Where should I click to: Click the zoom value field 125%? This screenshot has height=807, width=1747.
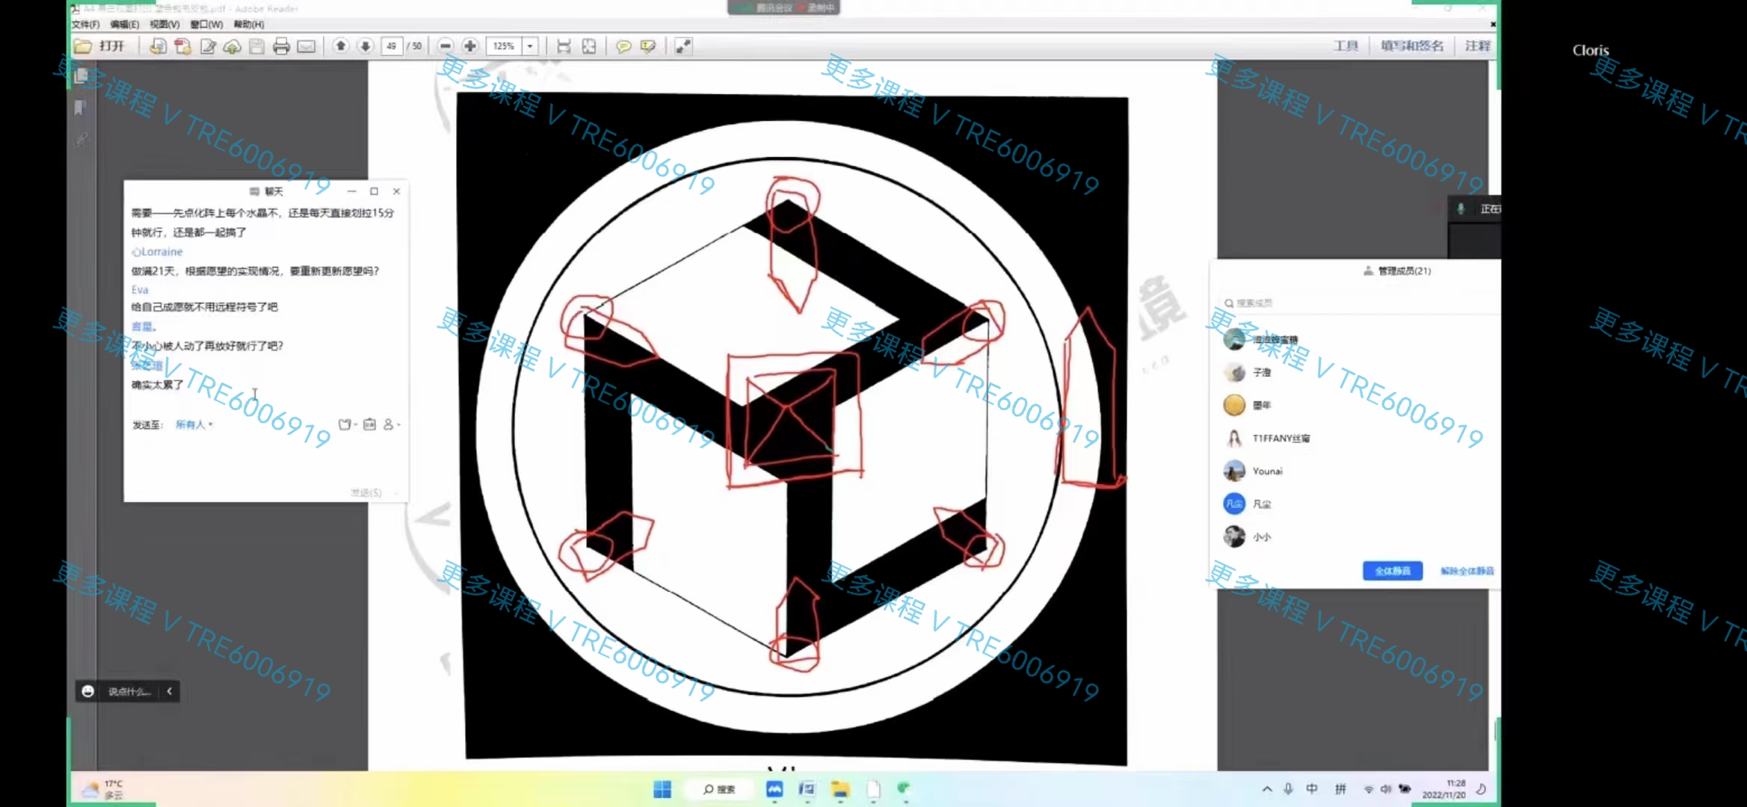click(504, 46)
